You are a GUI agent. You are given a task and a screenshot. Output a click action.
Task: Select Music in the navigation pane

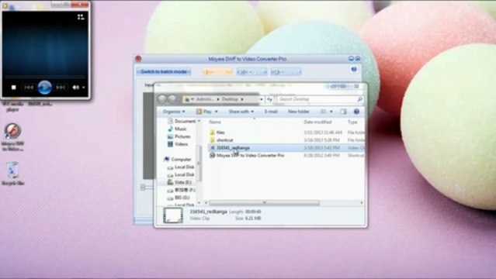coord(177,129)
